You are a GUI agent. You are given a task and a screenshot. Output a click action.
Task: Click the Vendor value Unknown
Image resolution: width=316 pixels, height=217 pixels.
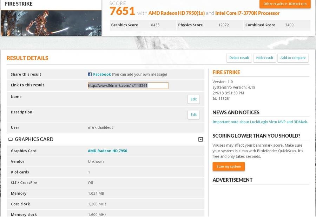(x=96, y=162)
